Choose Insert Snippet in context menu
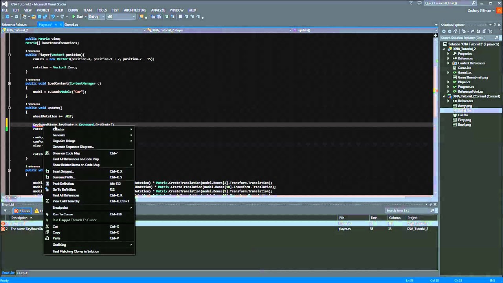 [89, 171]
